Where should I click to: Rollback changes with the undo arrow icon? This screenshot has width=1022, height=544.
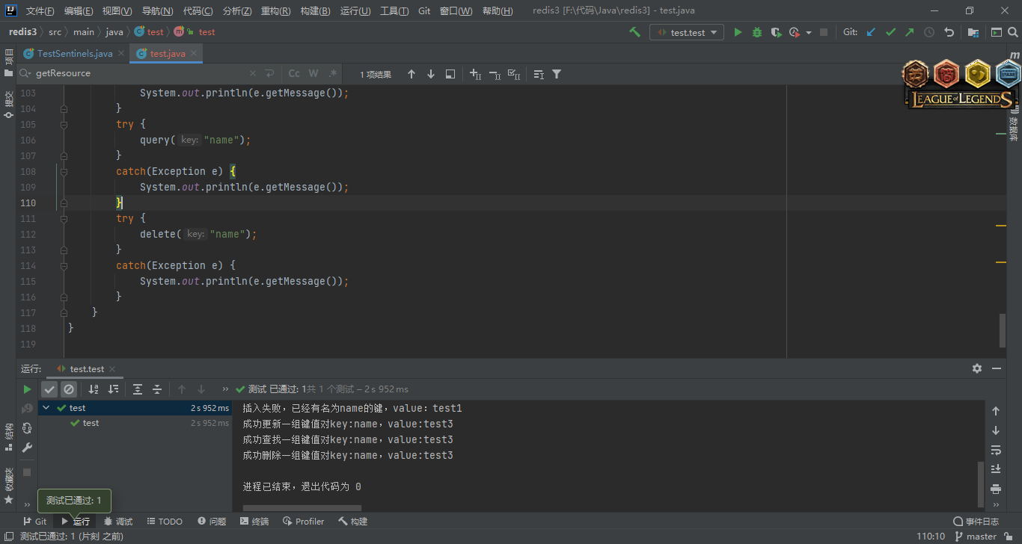coord(949,32)
